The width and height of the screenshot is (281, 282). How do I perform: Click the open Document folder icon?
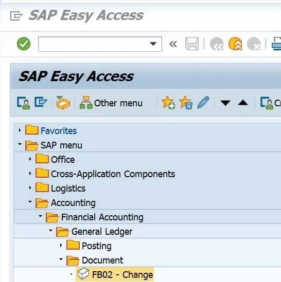(x=73, y=260)
